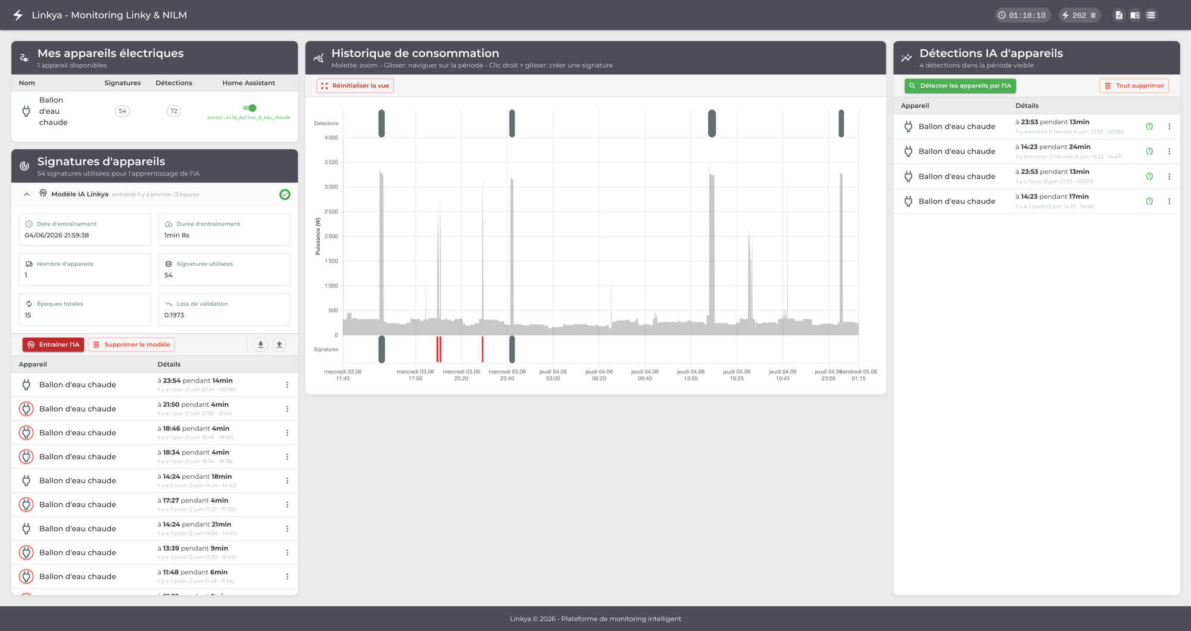The image size is (1191, 631).
Task: Click the download model icon
Action: (x=260, y=344)
